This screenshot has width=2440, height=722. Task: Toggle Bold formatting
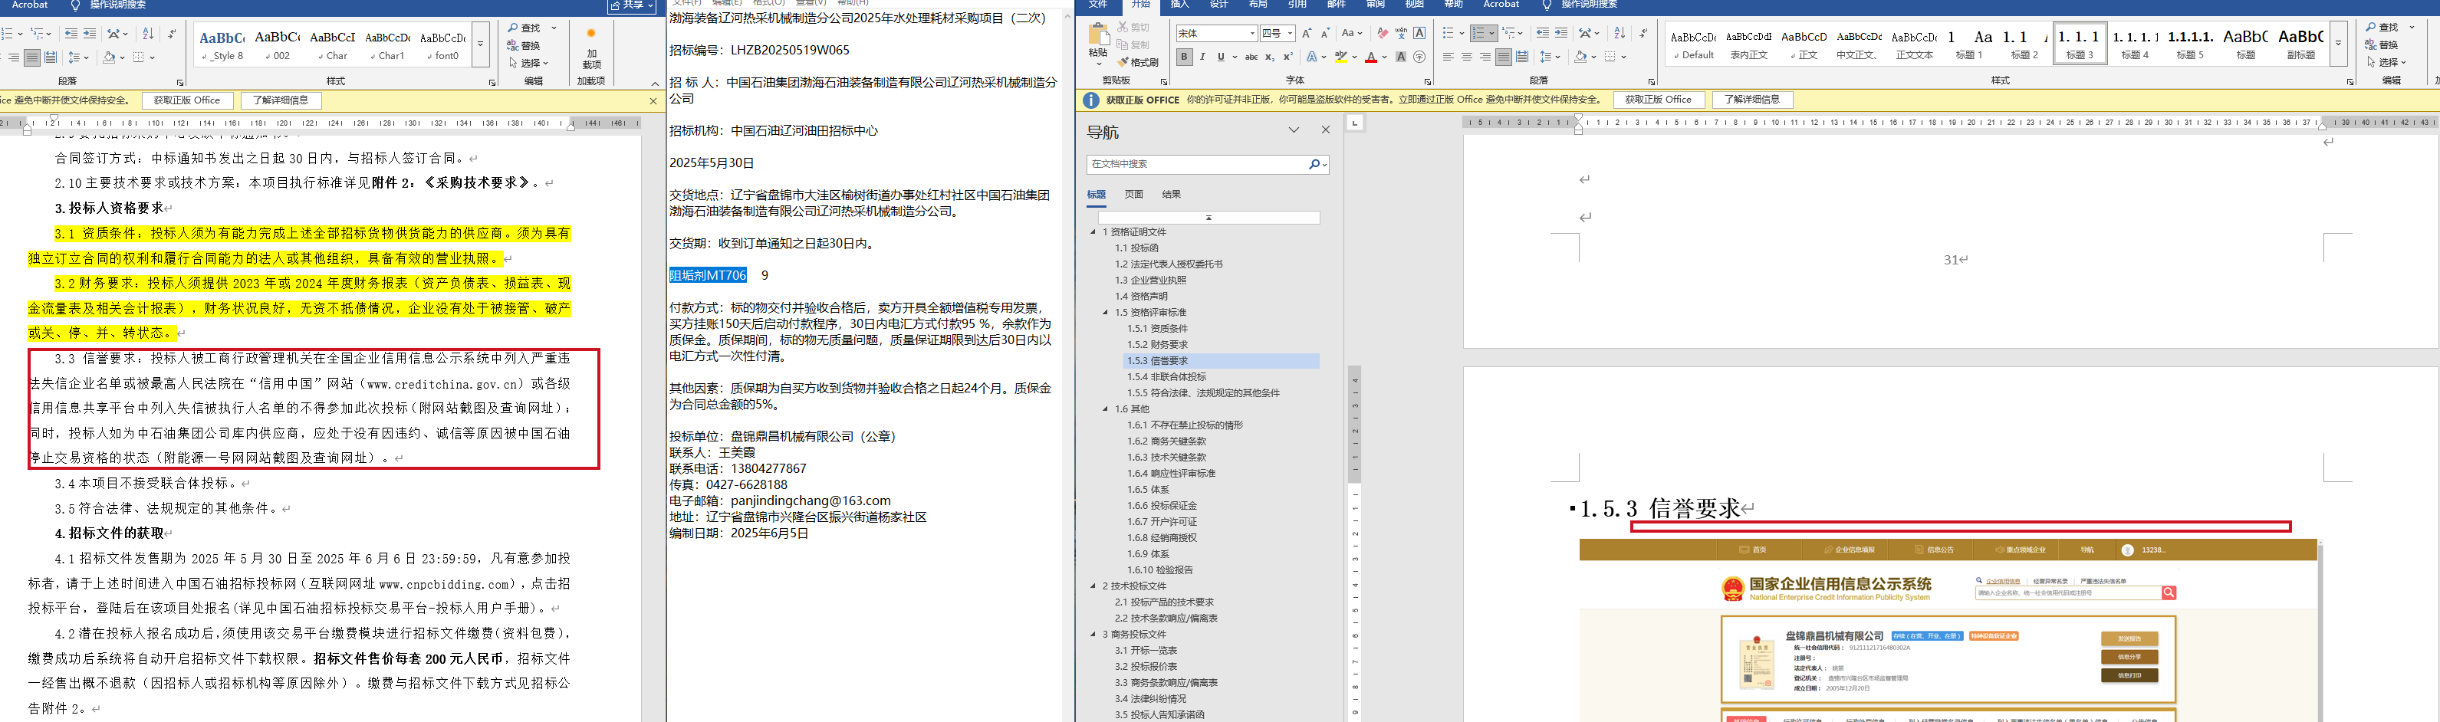pyautogui.click(x=1184, y=57)
